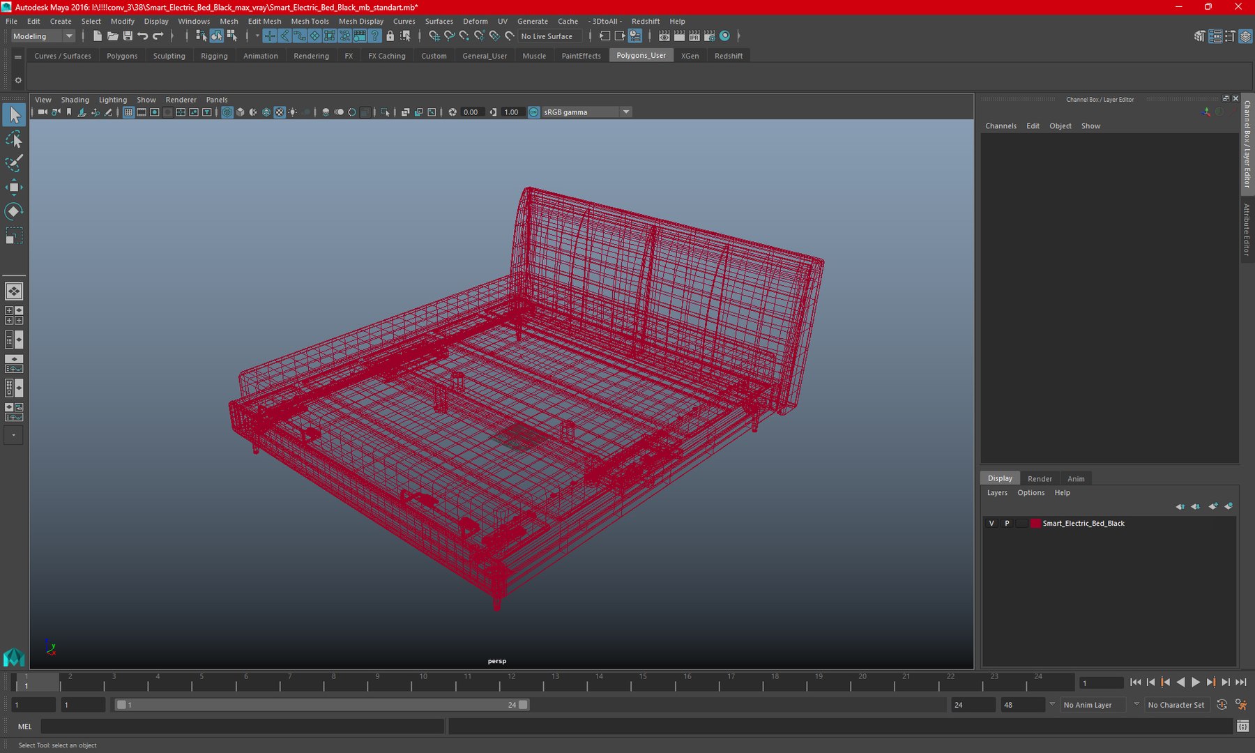The width and height of the screenshot is (1255, 753).
Task: Open the File menu
Action: point(12,22)
